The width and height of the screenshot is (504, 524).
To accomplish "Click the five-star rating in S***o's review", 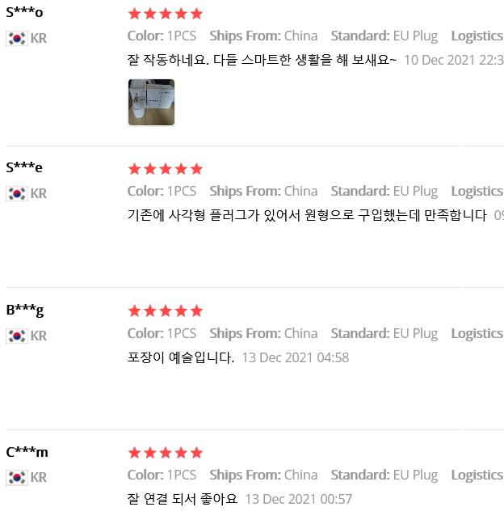I will pos(166,14).
